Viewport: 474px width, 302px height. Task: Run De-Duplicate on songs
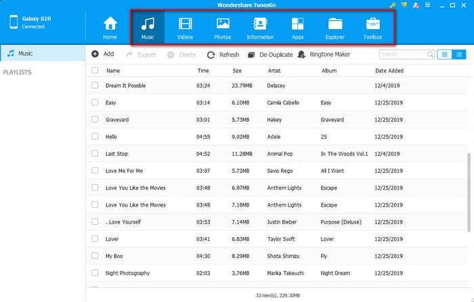click(270, 55)
